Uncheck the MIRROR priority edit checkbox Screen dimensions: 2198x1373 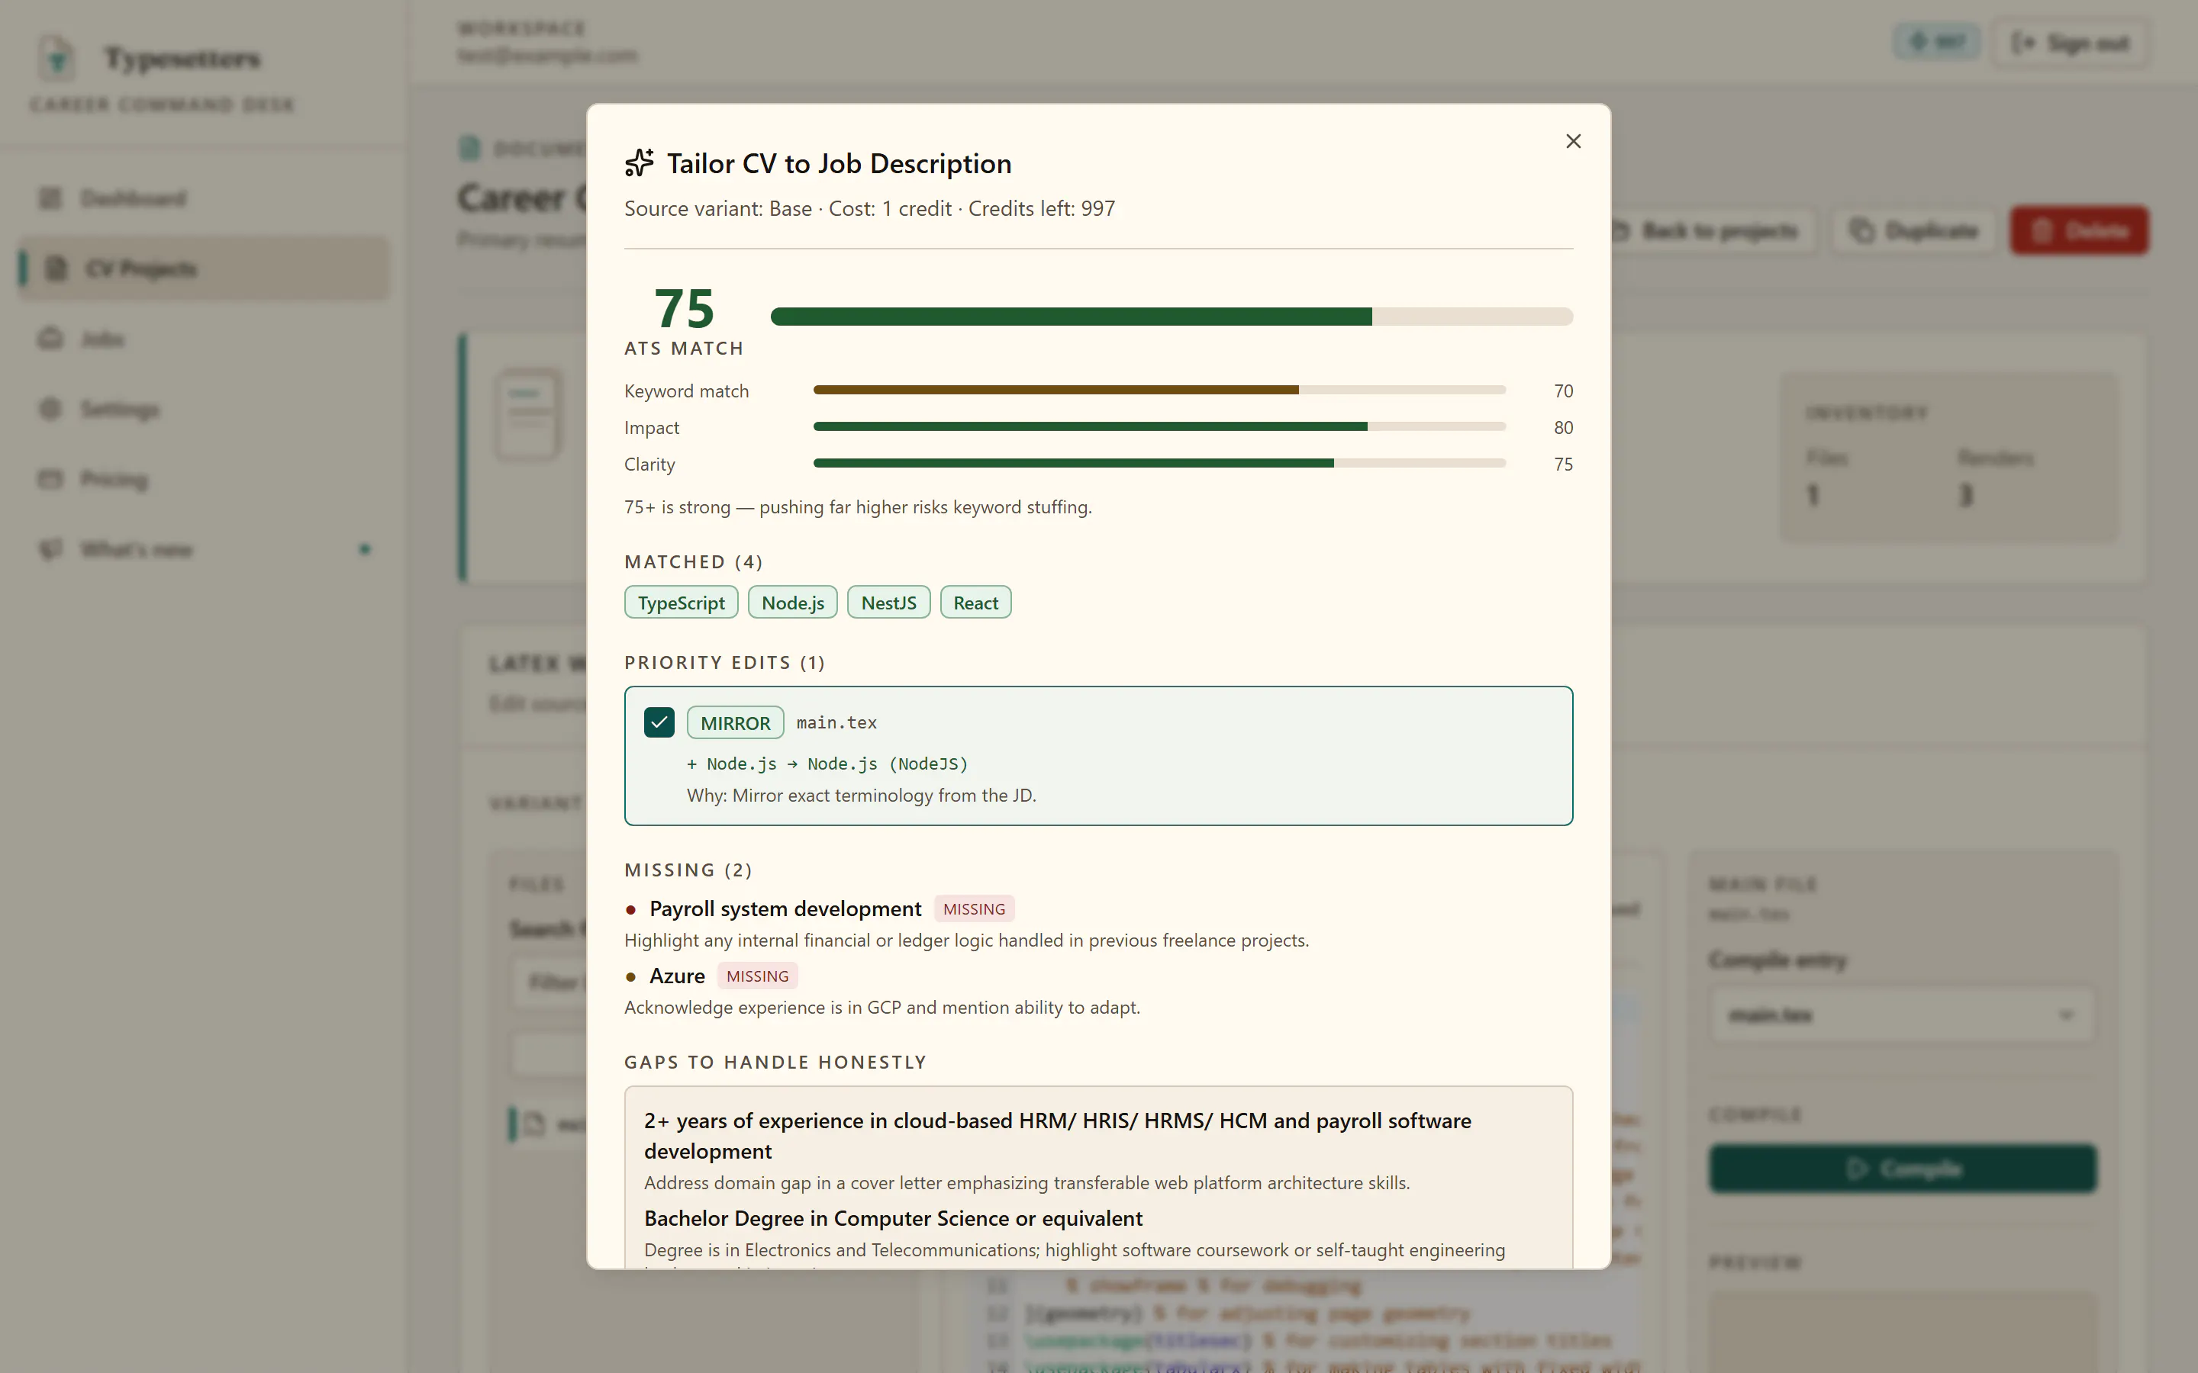tap(659, 722)
